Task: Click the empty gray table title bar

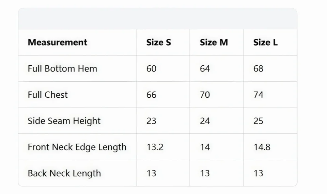Action: [158, 18]
